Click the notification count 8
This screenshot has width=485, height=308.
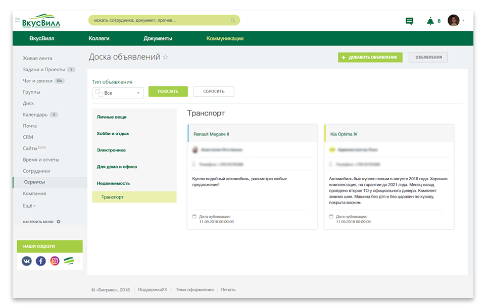click(439, 21)
